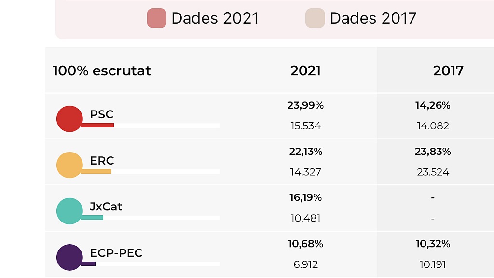Click the purple ECP-PEC vote bar

click(88, 264)
